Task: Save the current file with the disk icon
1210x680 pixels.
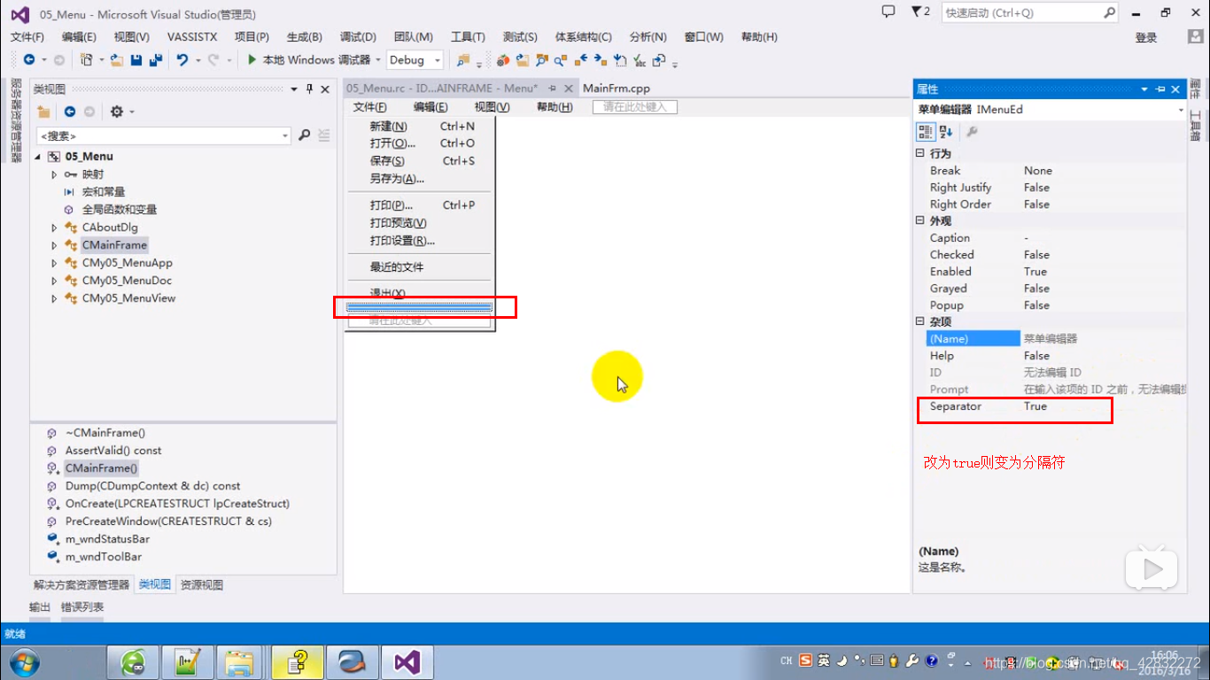Action: pyautogui.click(x=136, y=60)
